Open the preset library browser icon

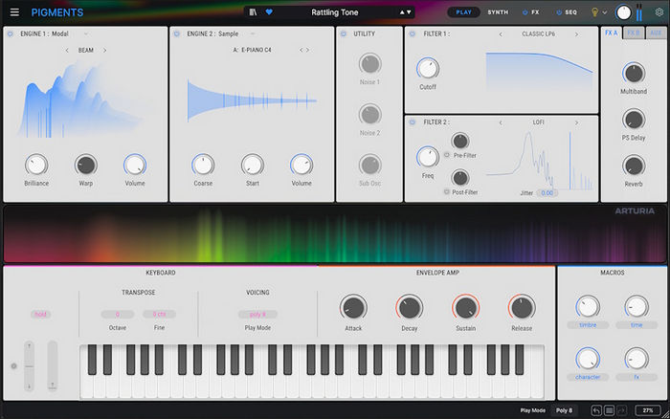tap(253, 13)
